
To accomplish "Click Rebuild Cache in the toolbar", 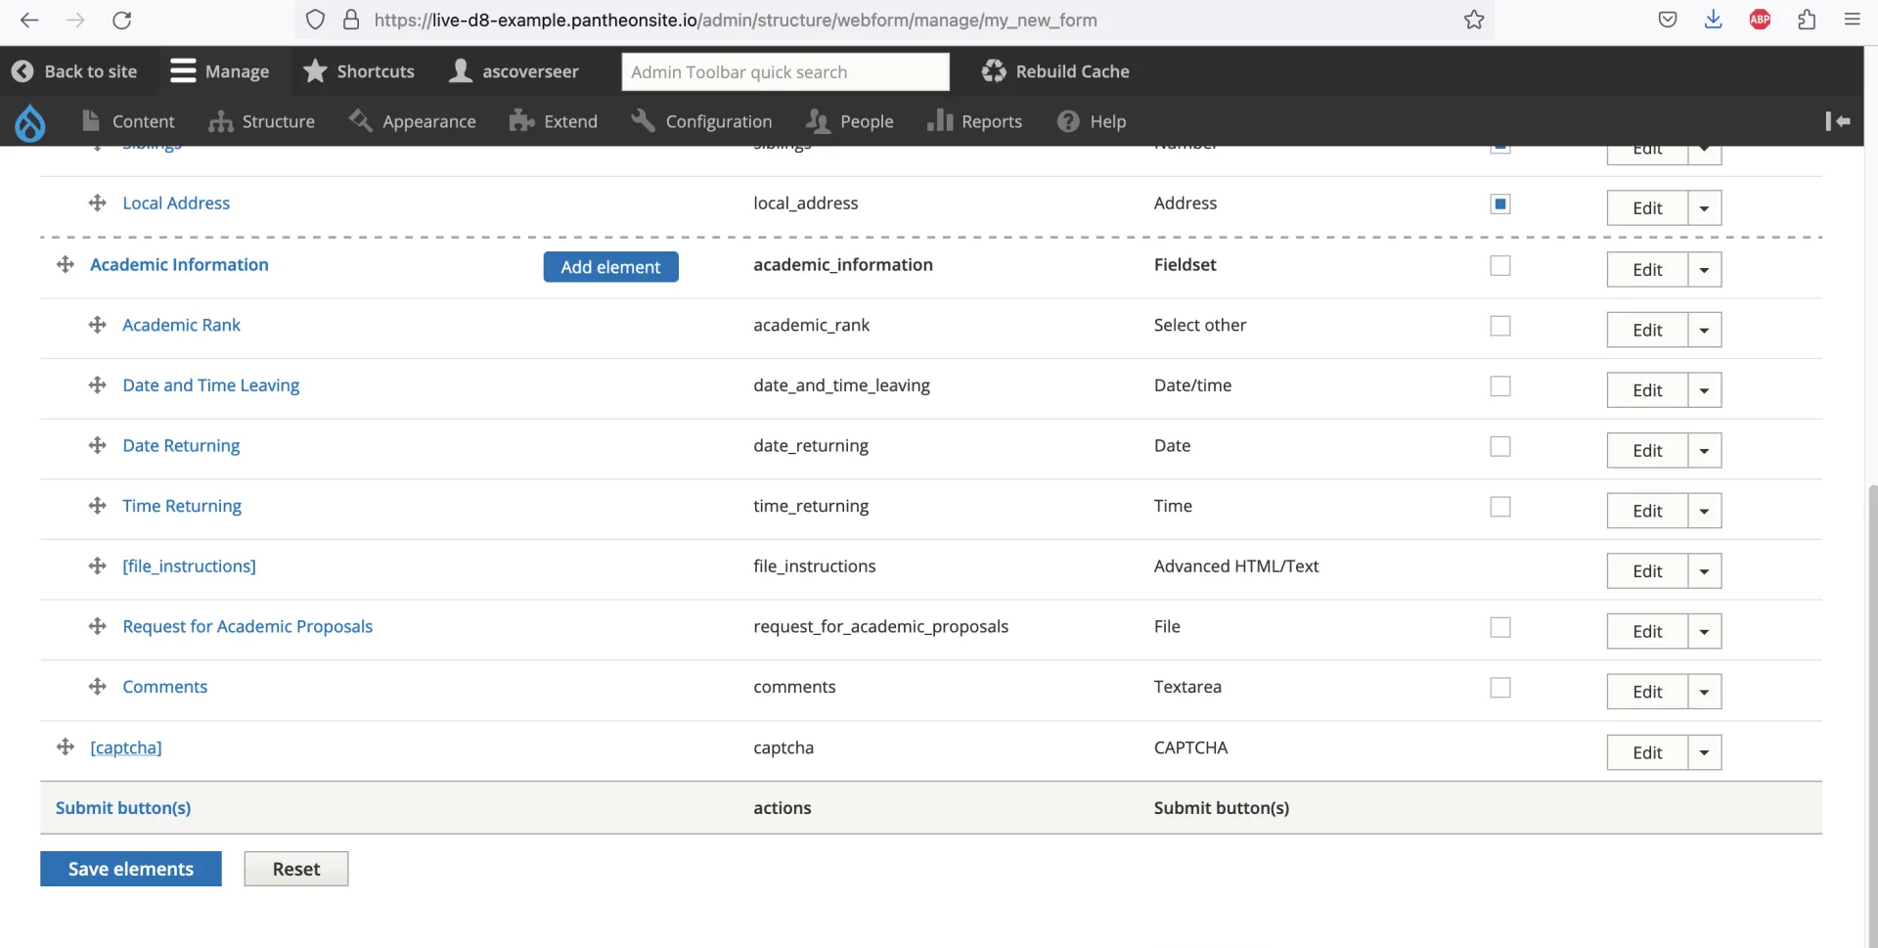I will tap(1055, 71).
